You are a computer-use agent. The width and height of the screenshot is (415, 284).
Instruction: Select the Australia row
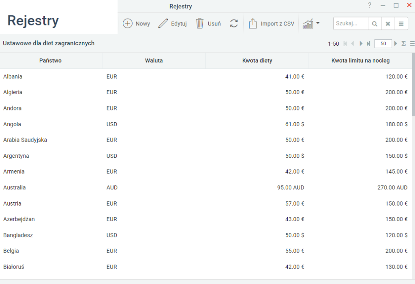coord(206,188)
